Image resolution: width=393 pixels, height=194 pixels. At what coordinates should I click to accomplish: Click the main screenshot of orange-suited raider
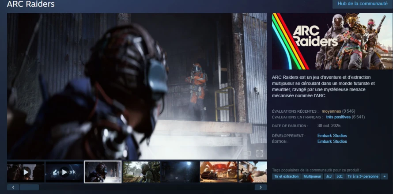[x=137, y=86]
